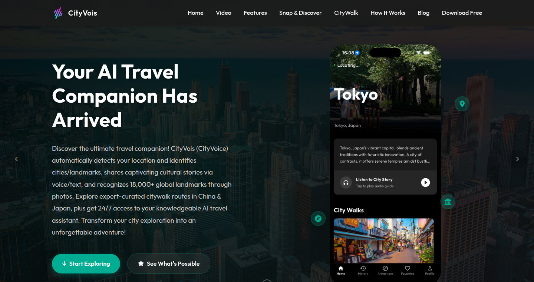The height and width of the screenshot is (282, 534).
Task: Click the 'Tokyo, Japan' caption text
Action: coord(347,125)
